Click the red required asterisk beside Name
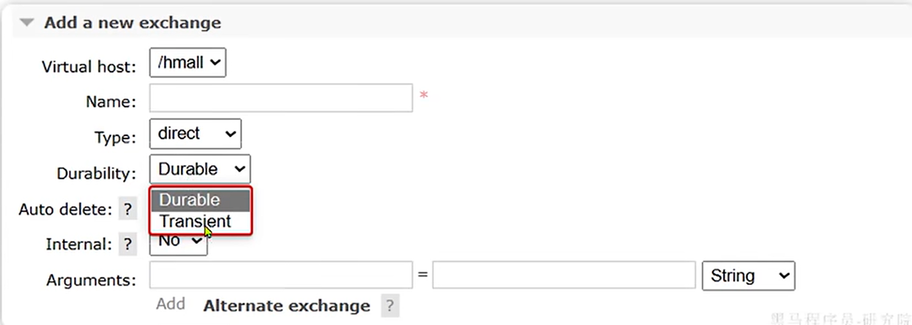 pyautogui.click(x=423, y=95)
